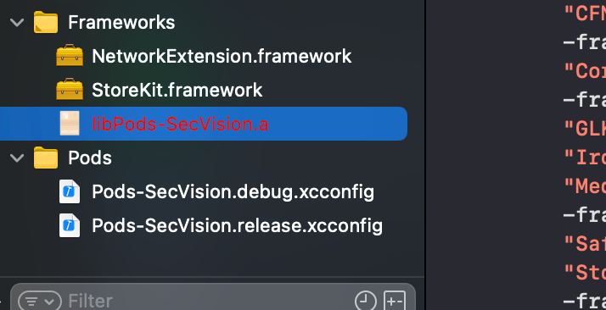Viewport: 606px width, 310px height.
Task: Click the libPods-SecVision.a library icon
Action: 70,124
